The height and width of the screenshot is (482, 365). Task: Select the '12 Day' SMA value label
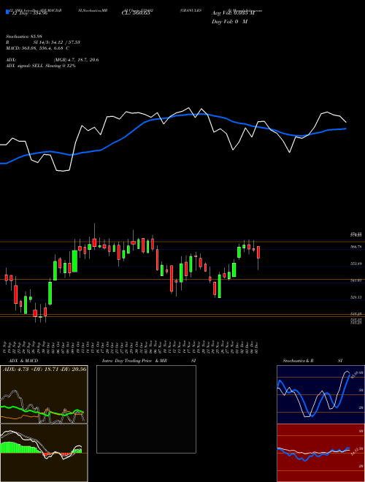[28, 14]
